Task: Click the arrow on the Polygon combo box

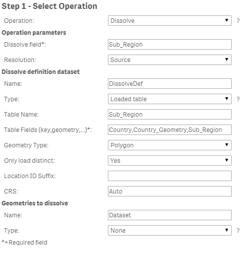Action: (x=227, y=145)
